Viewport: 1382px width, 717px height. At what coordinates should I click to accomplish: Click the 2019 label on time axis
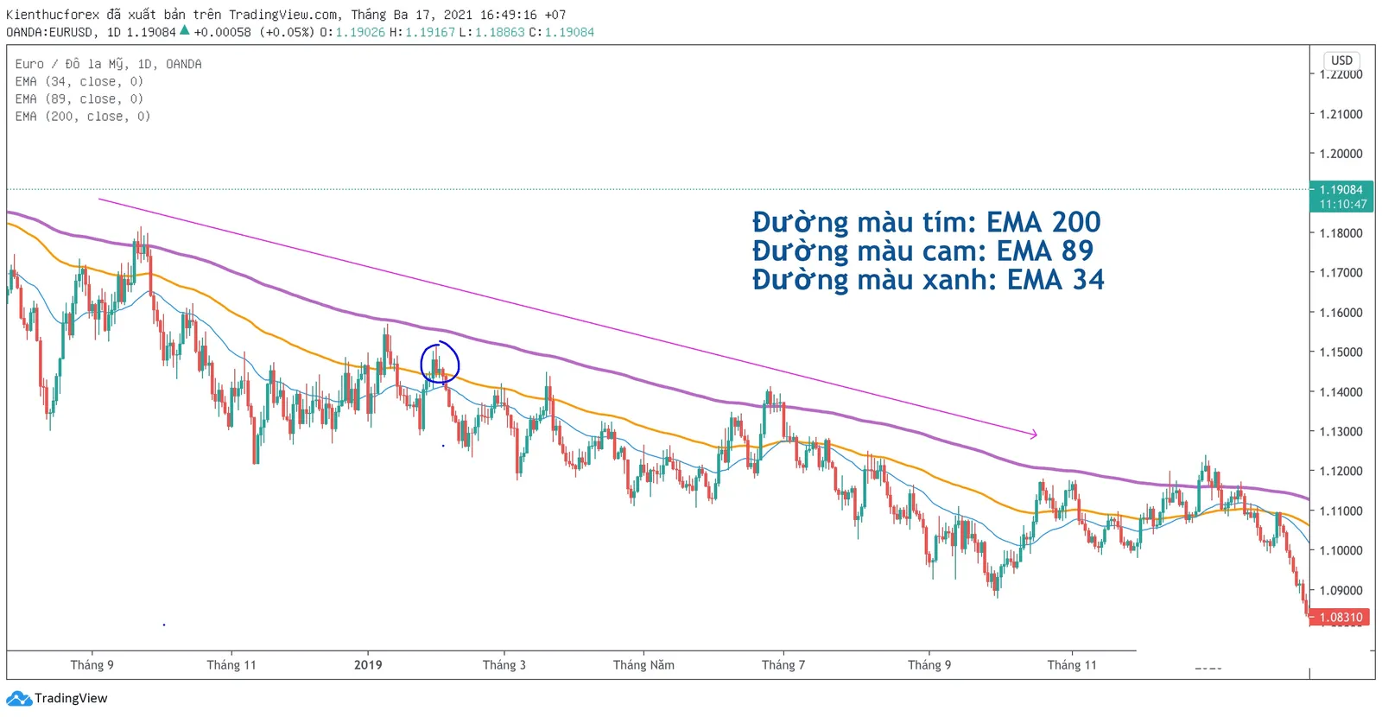[x=368, y=664]
